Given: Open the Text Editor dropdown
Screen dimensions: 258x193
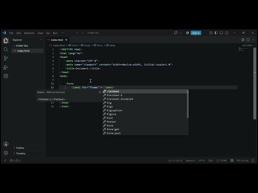Looking at the screenshot, I should tap(248, 45).
